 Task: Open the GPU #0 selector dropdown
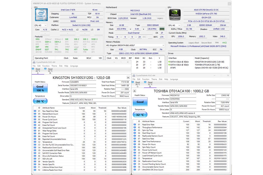175,25
